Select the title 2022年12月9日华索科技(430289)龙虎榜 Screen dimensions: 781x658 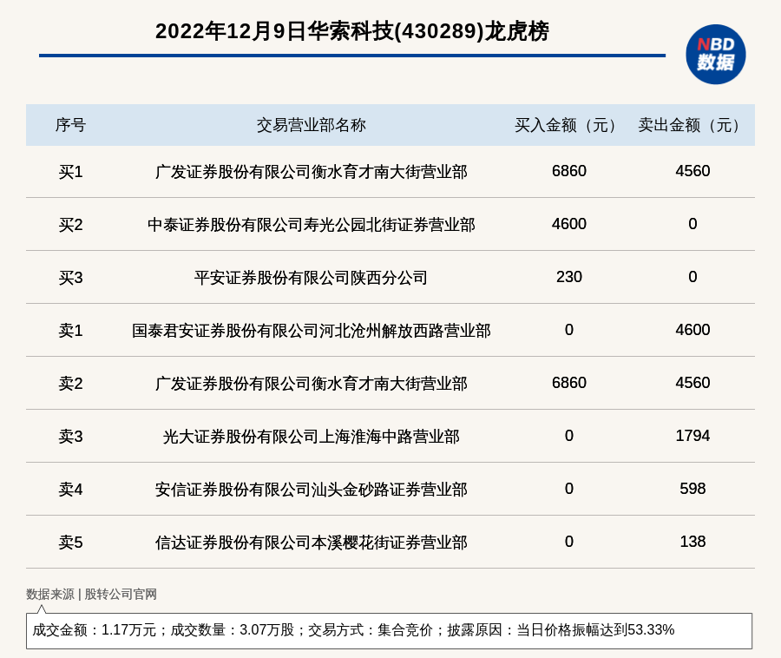[x=352, y=31]
